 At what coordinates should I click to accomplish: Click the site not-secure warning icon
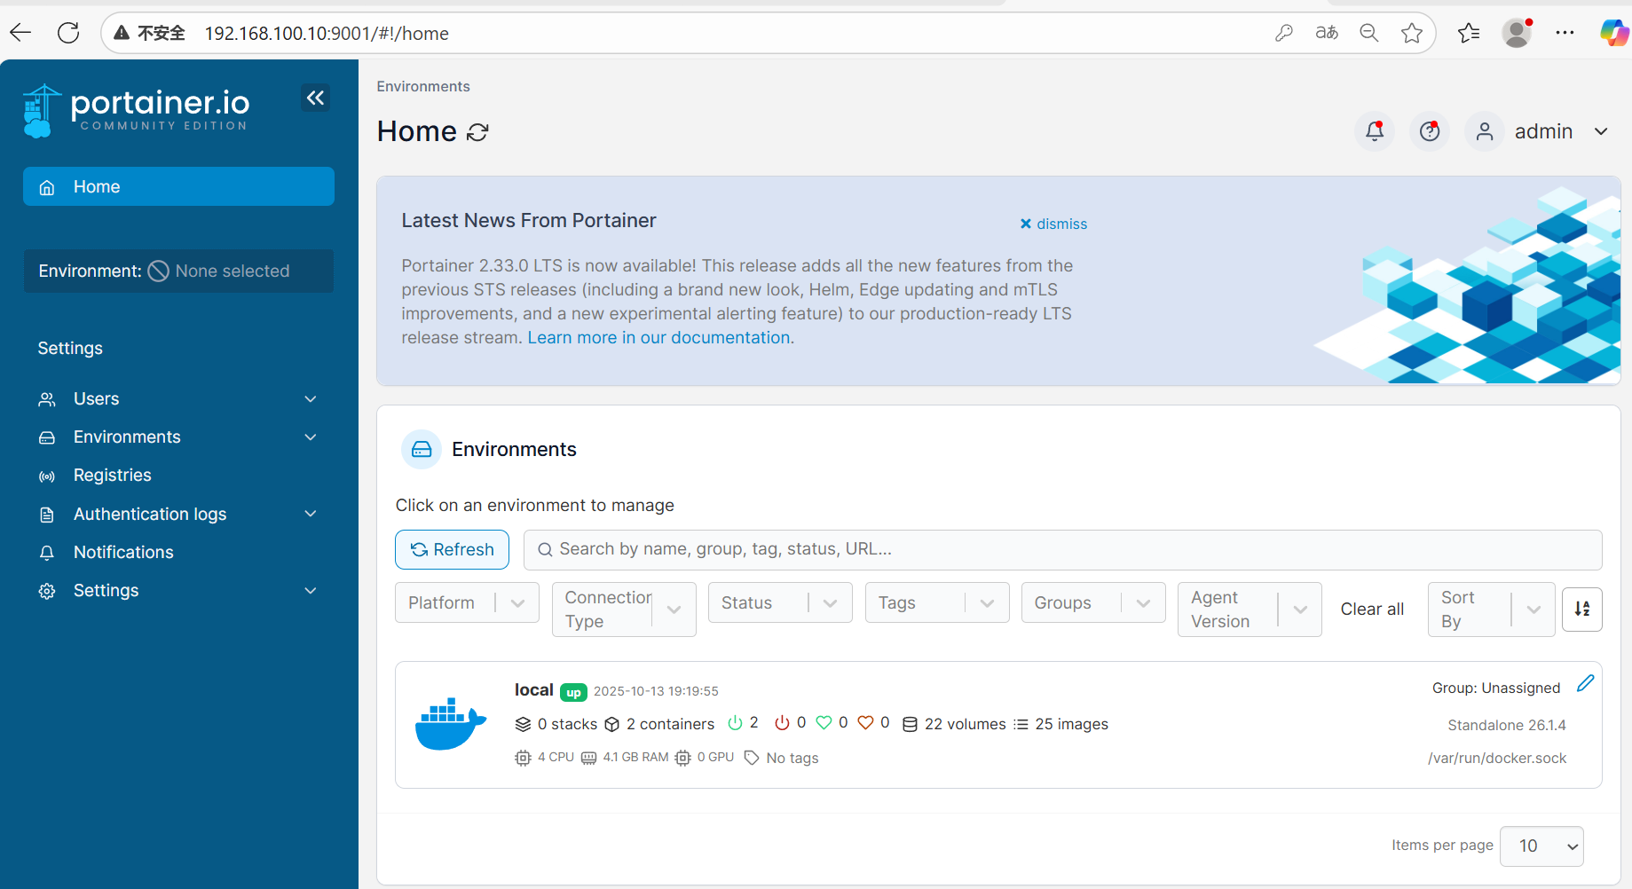point(122,33)
